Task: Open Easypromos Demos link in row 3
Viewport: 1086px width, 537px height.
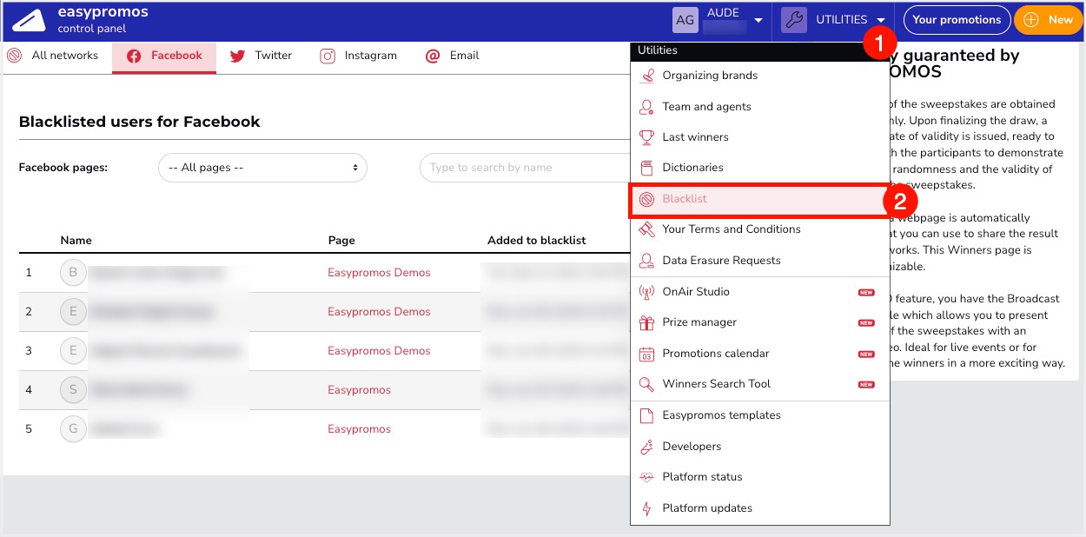Action: (379, 351)
